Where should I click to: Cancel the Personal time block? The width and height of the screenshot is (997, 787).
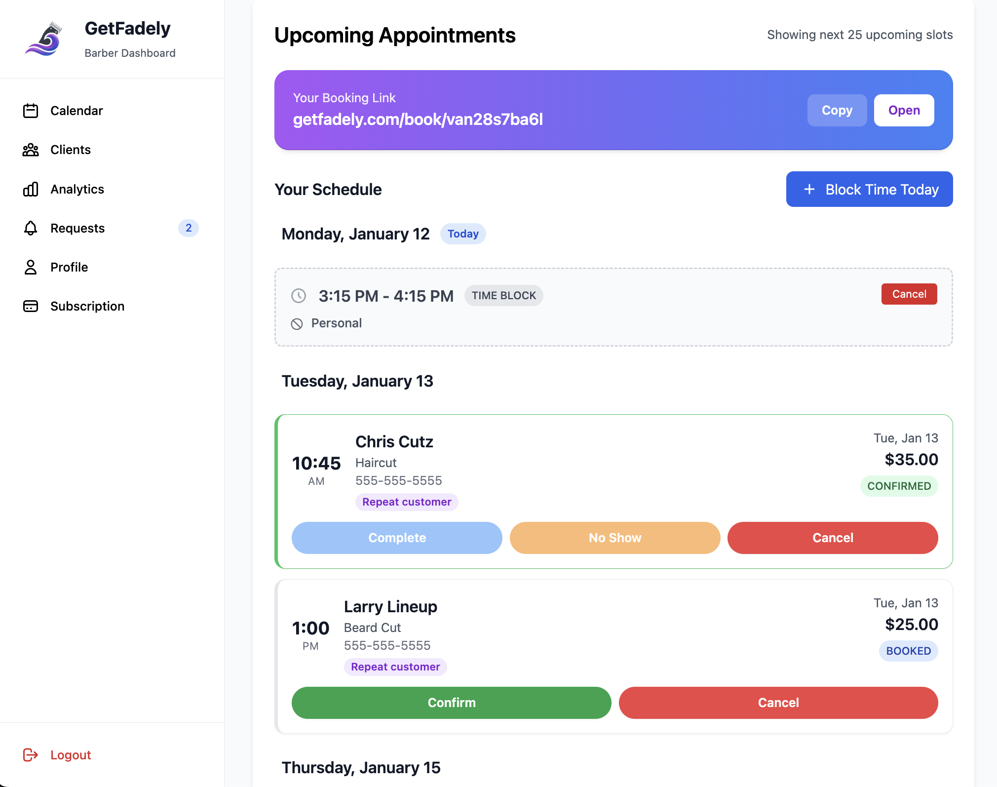tap(909, 294)
